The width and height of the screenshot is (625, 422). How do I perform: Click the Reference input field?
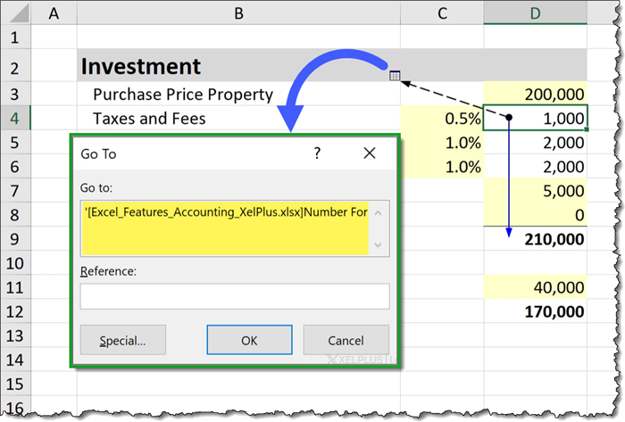click(x=234, y=296)
